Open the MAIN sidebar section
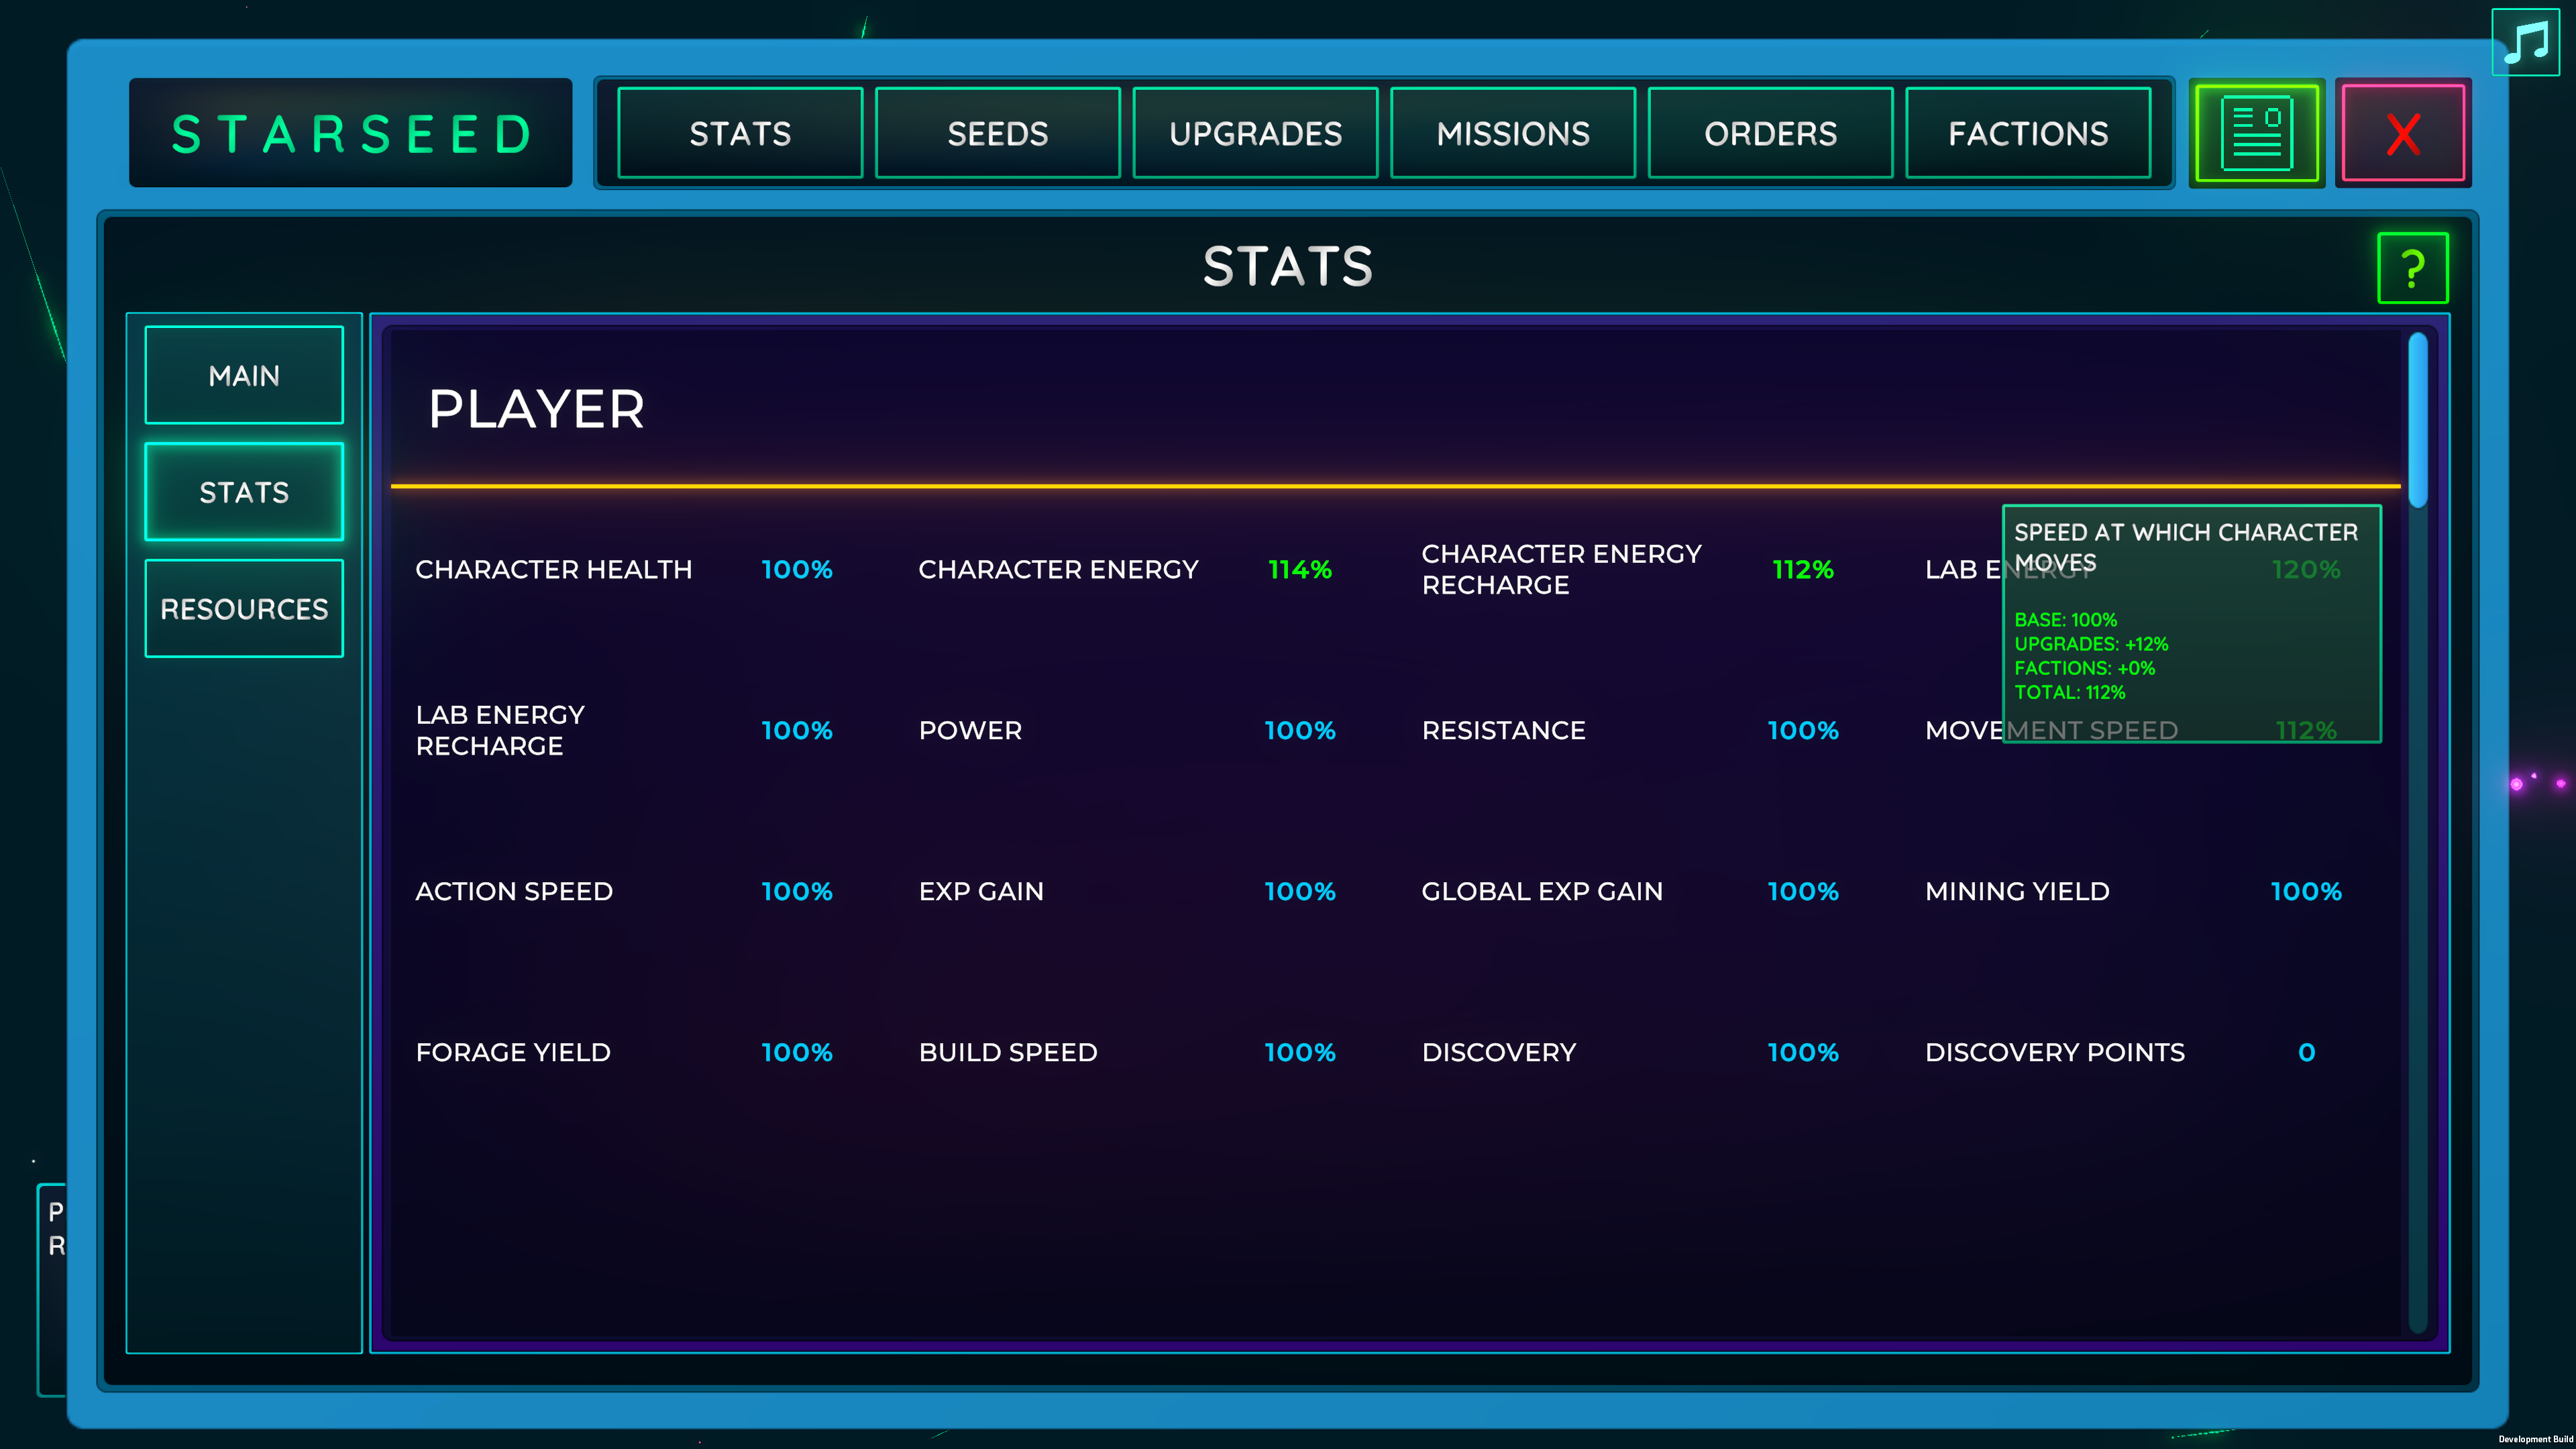Image resolution: width=2576 pixels, height=1449 pixels. click(x=244, y=375)
